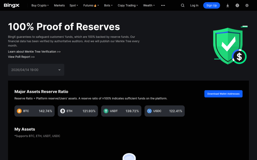Click the Bitcoin coin icon
The width and height of the screenshot is (257, 160).
click(19, 111)
